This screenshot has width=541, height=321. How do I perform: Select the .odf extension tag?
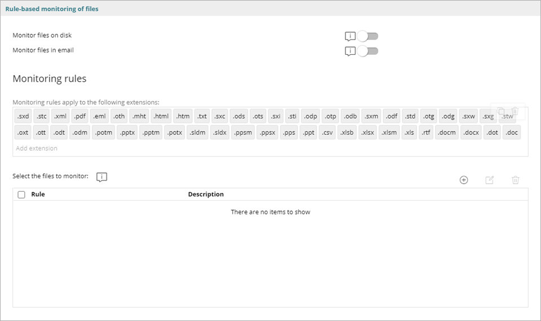pos(392,116)
